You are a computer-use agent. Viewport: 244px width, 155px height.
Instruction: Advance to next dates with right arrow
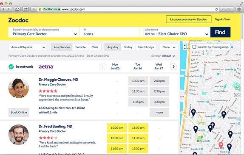tap(173, 66)
